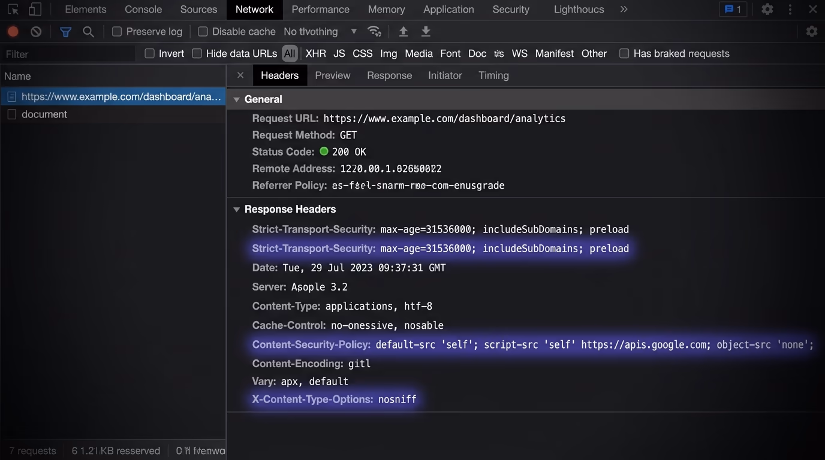The height and width of the screenshot is (460, 825).
Task: Filter requests by CSS
Action: click(363, 53)
